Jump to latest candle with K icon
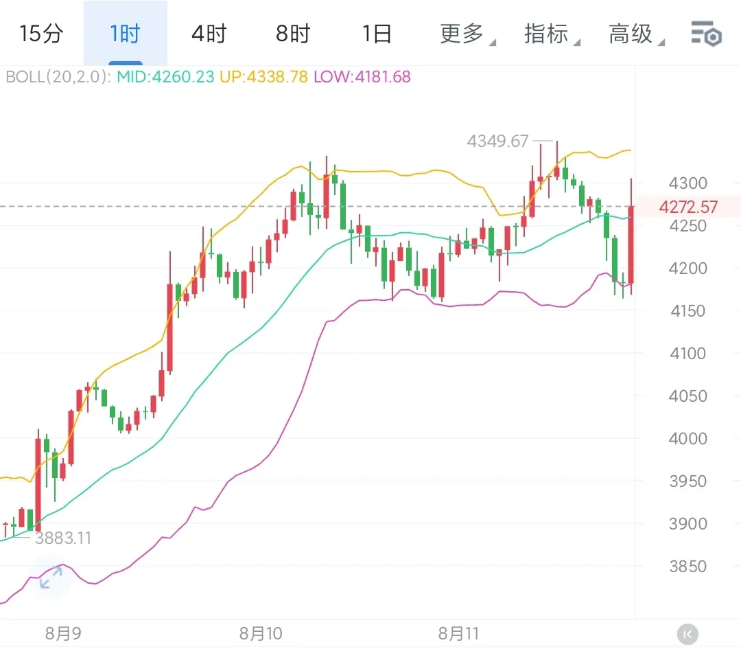The width and height of the screenshot is (741, 660). click(x=687, y=634)
